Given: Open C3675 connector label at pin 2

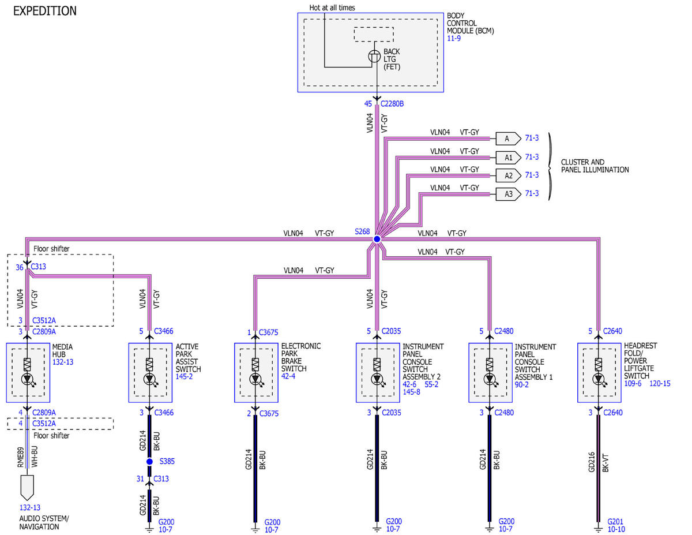Looking at the screenshot, I should point(269,413).
